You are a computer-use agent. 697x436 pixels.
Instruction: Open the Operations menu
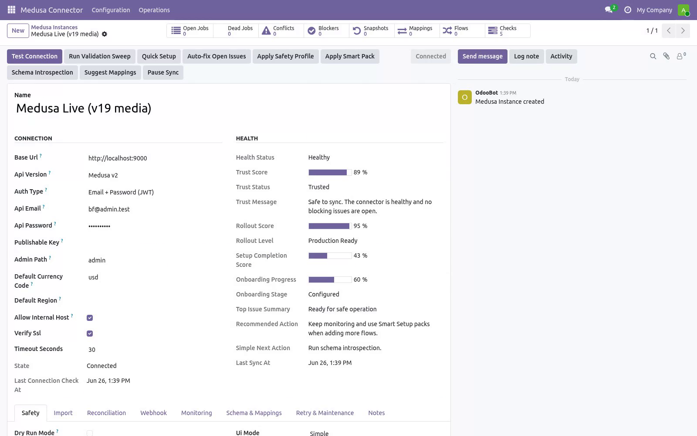(x=154, y=10)
